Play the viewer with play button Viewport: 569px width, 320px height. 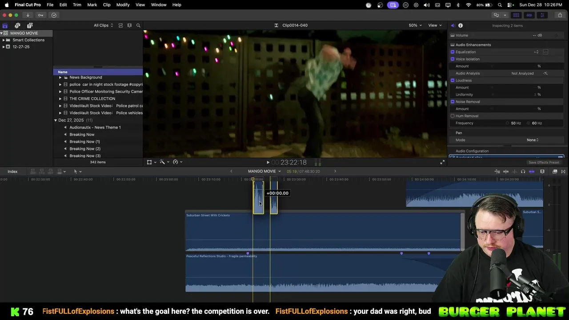(268, 163)
